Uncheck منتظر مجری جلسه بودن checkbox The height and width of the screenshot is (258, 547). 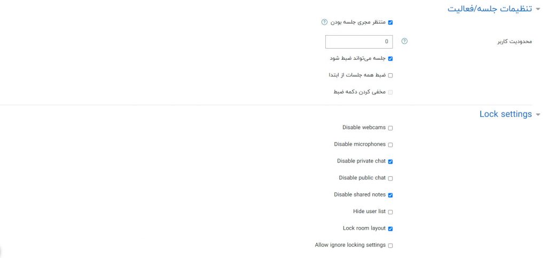click(390, 22)
